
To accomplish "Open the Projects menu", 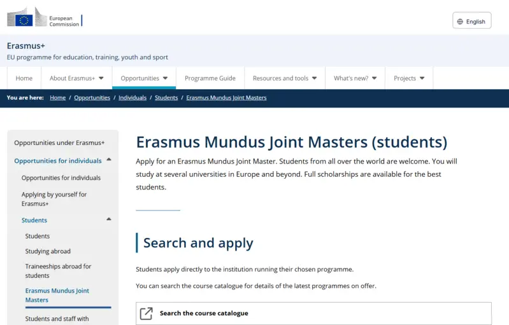I will (x=409, y=78).
